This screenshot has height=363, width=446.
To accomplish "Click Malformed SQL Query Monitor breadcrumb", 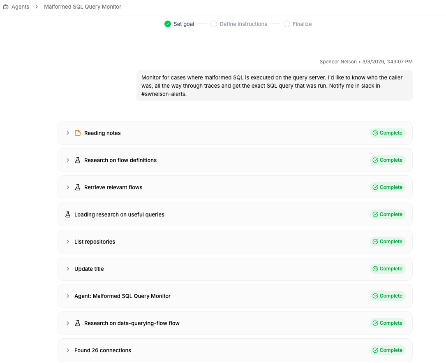I will pos(83,7).
